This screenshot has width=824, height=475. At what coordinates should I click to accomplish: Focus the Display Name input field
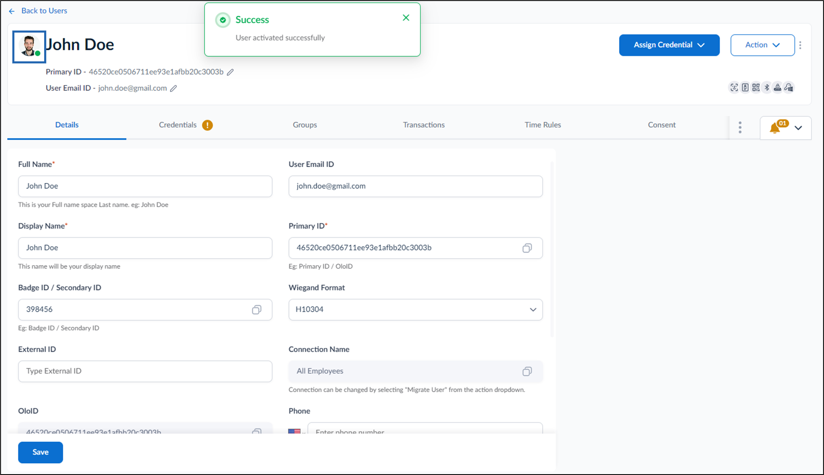coord(145,248)
